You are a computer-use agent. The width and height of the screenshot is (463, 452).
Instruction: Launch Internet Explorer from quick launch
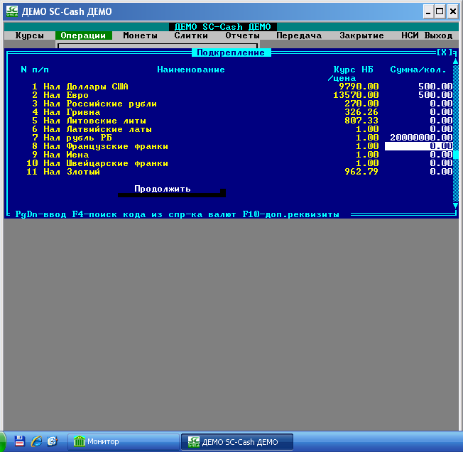coord(37,441)
